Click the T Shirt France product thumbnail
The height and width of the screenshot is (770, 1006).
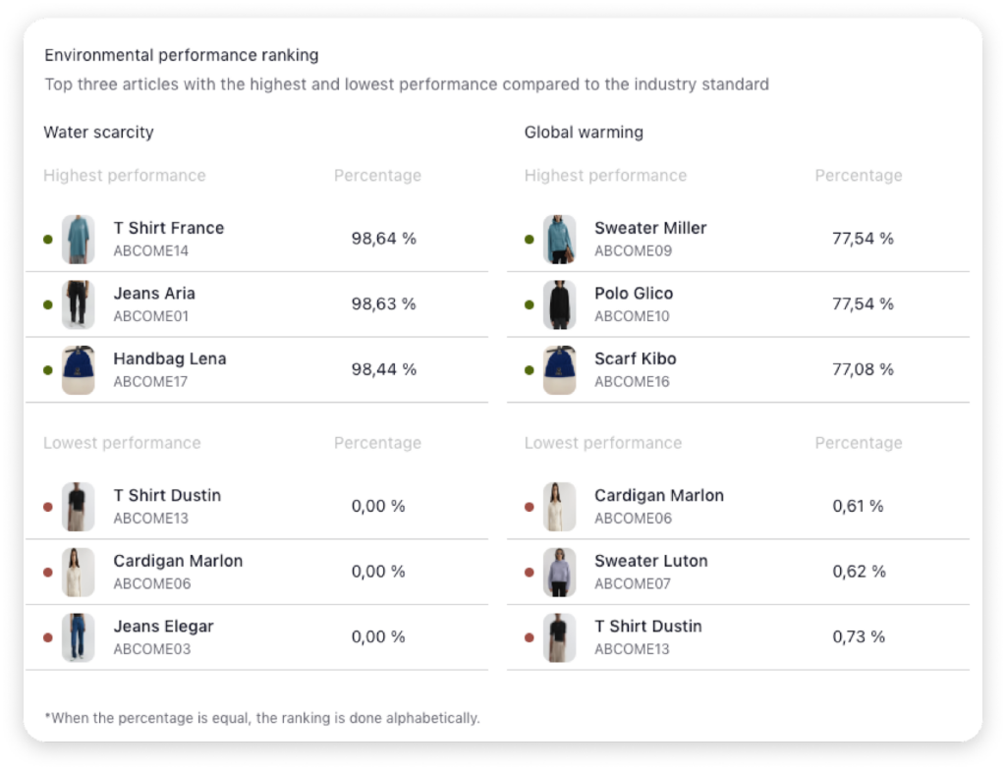click(x=79, y=240)
